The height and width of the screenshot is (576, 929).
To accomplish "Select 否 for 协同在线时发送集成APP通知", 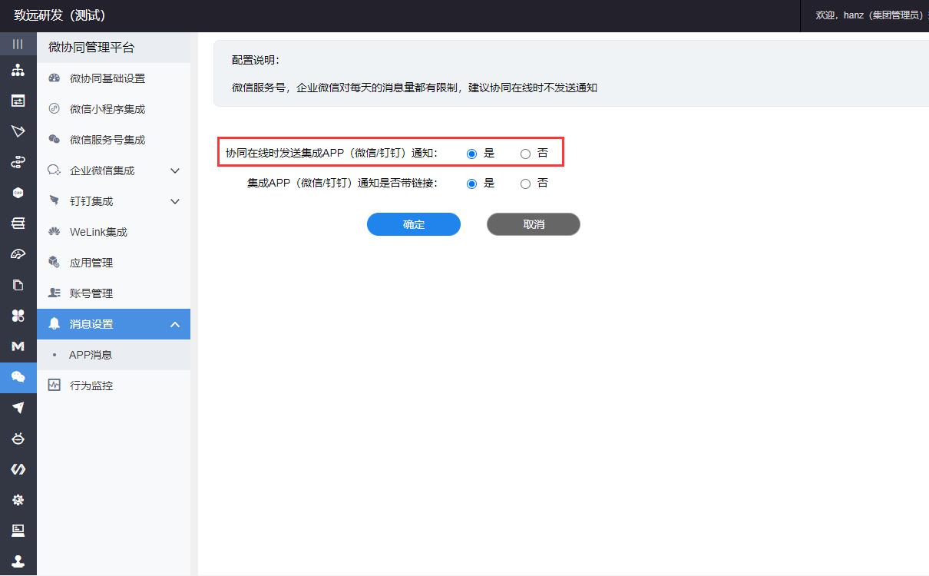I will pos(525,154).
